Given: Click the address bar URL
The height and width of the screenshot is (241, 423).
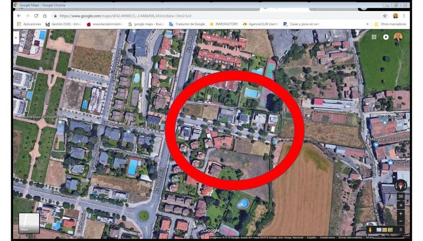Looking at the screenshot, I should click(x=125, y=16).
